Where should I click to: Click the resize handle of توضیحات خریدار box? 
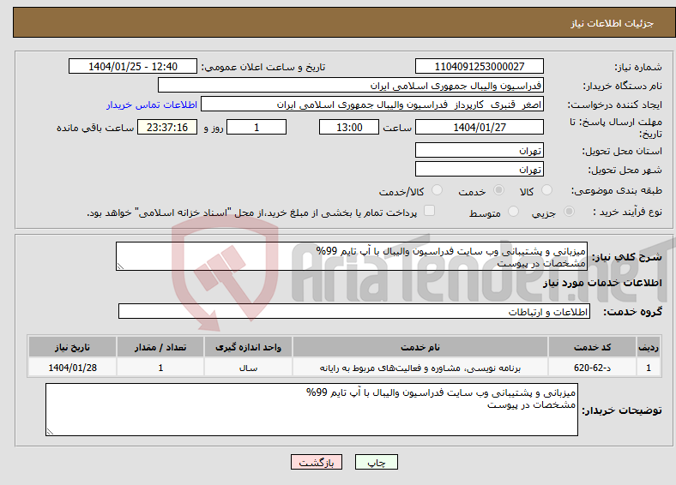pos(50,431)
